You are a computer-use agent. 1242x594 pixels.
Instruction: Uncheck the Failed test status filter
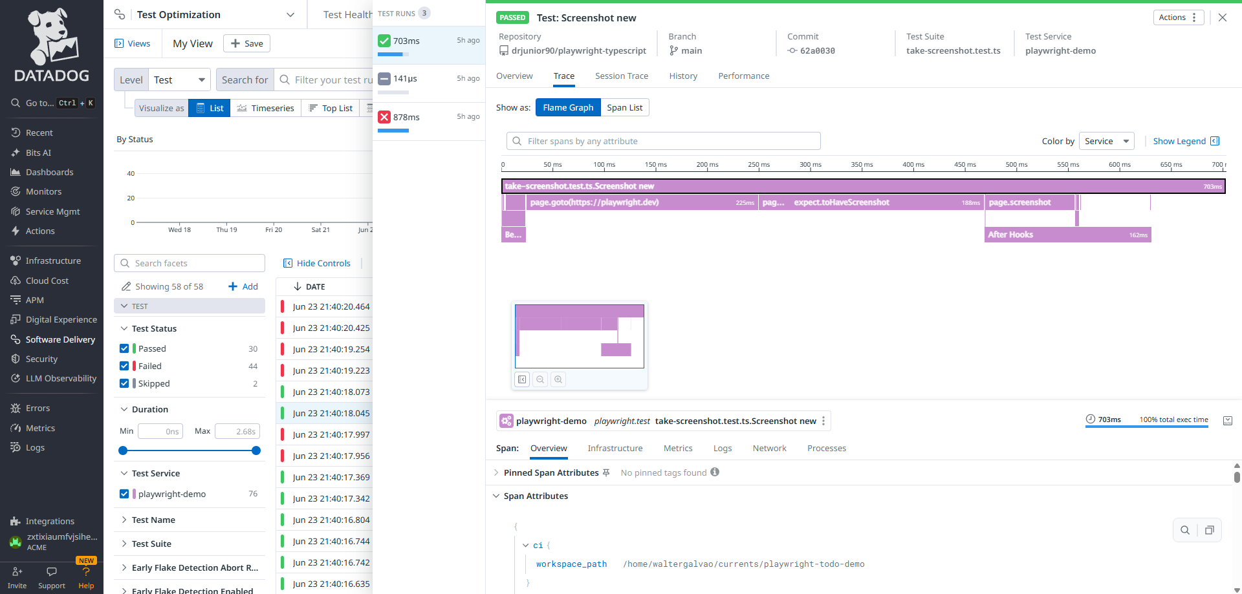pos(124,366)
